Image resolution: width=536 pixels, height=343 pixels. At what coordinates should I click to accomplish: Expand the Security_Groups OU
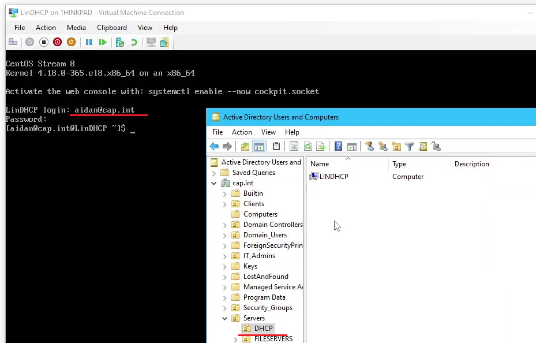224,308
